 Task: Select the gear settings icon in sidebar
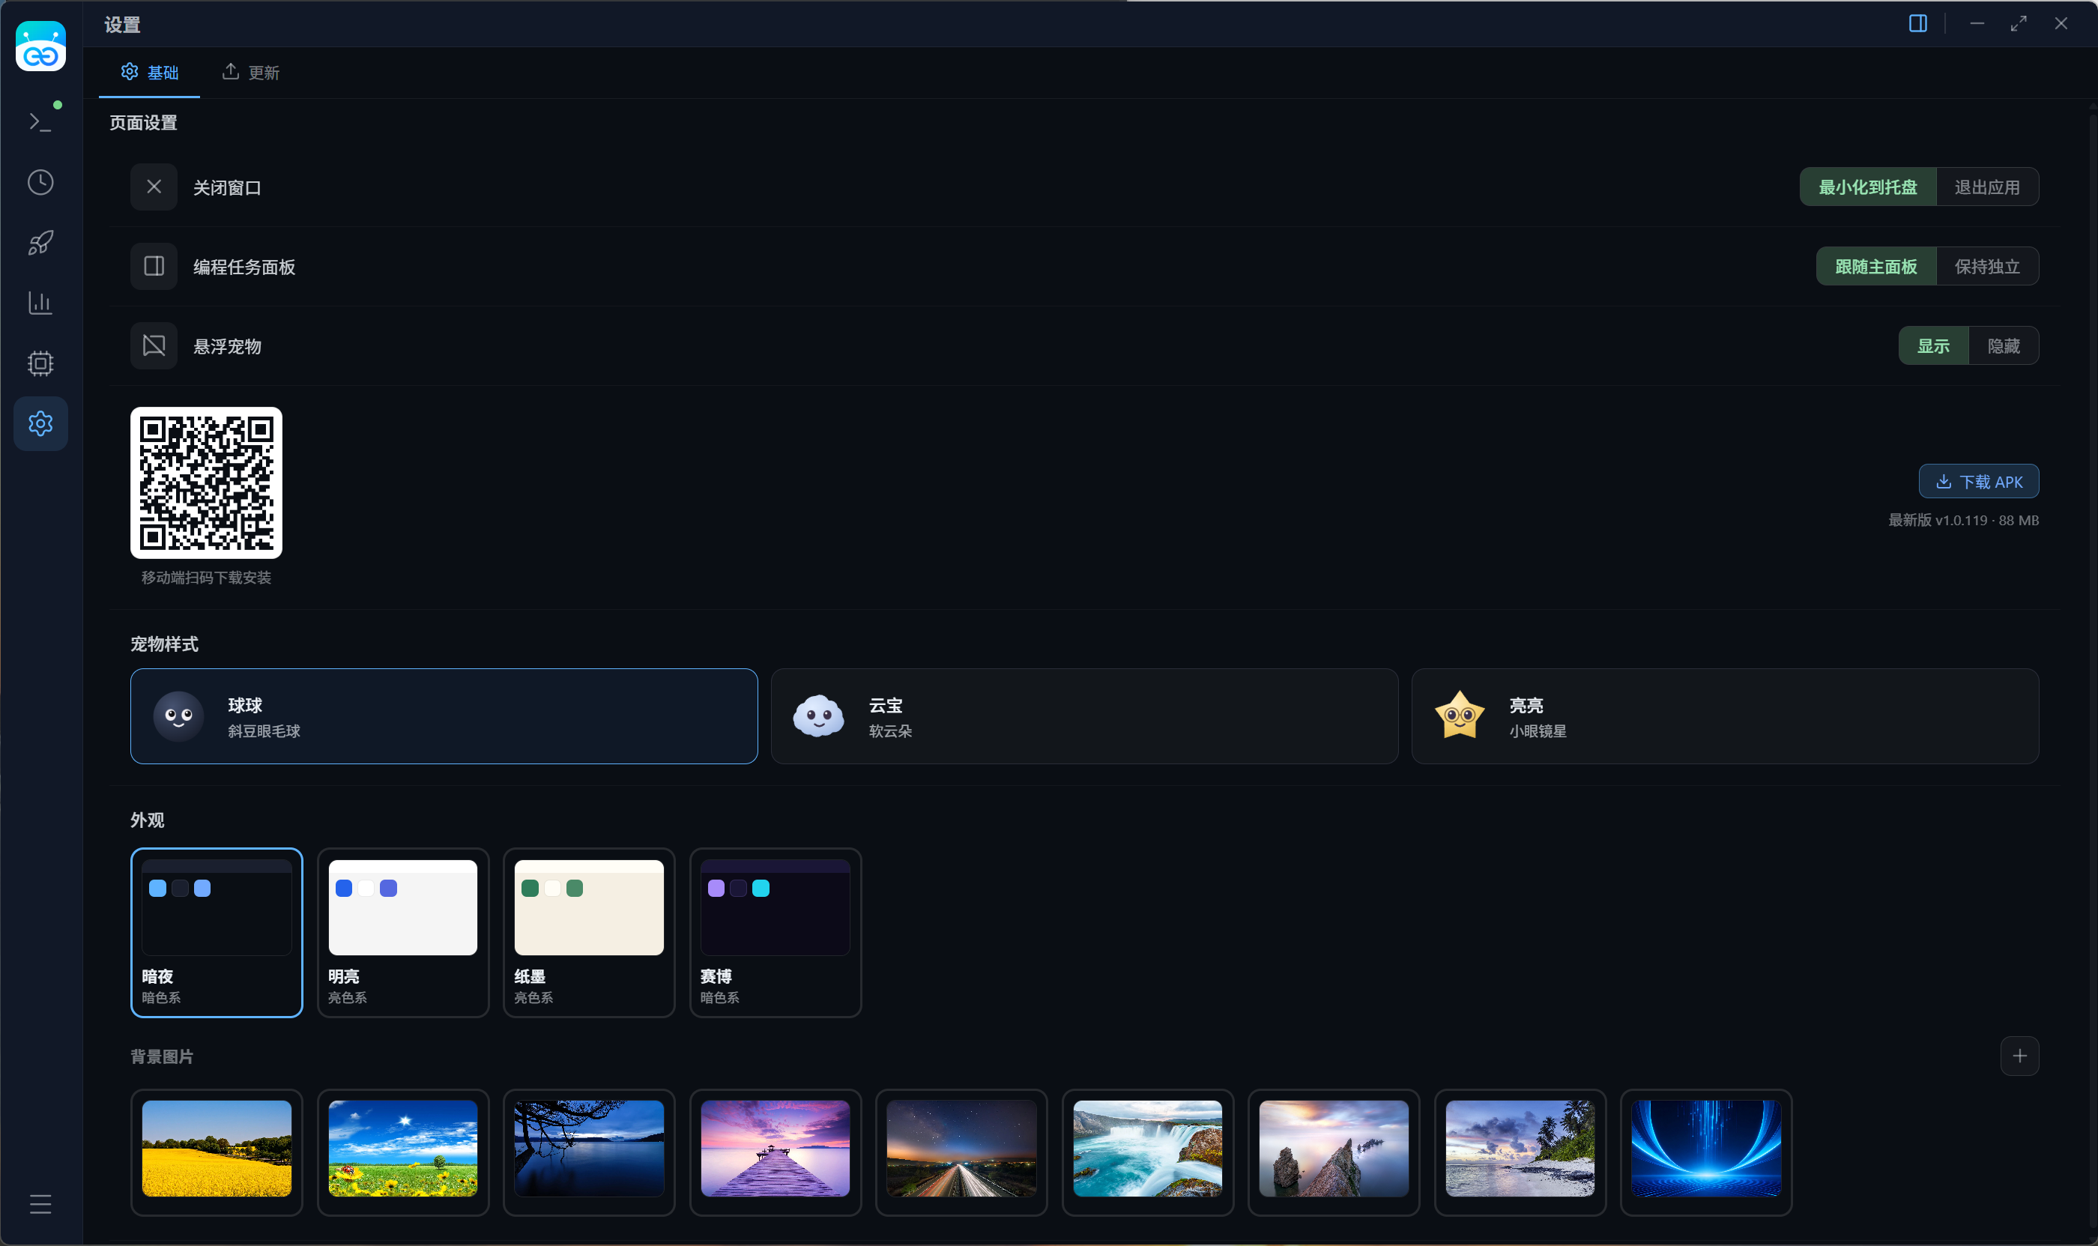pos(40,423)
